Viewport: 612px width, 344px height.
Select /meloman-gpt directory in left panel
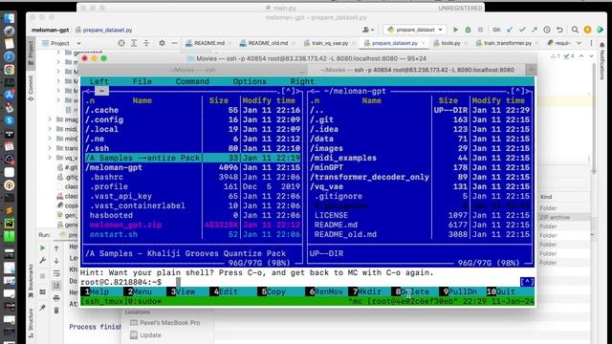coord(192,167)
